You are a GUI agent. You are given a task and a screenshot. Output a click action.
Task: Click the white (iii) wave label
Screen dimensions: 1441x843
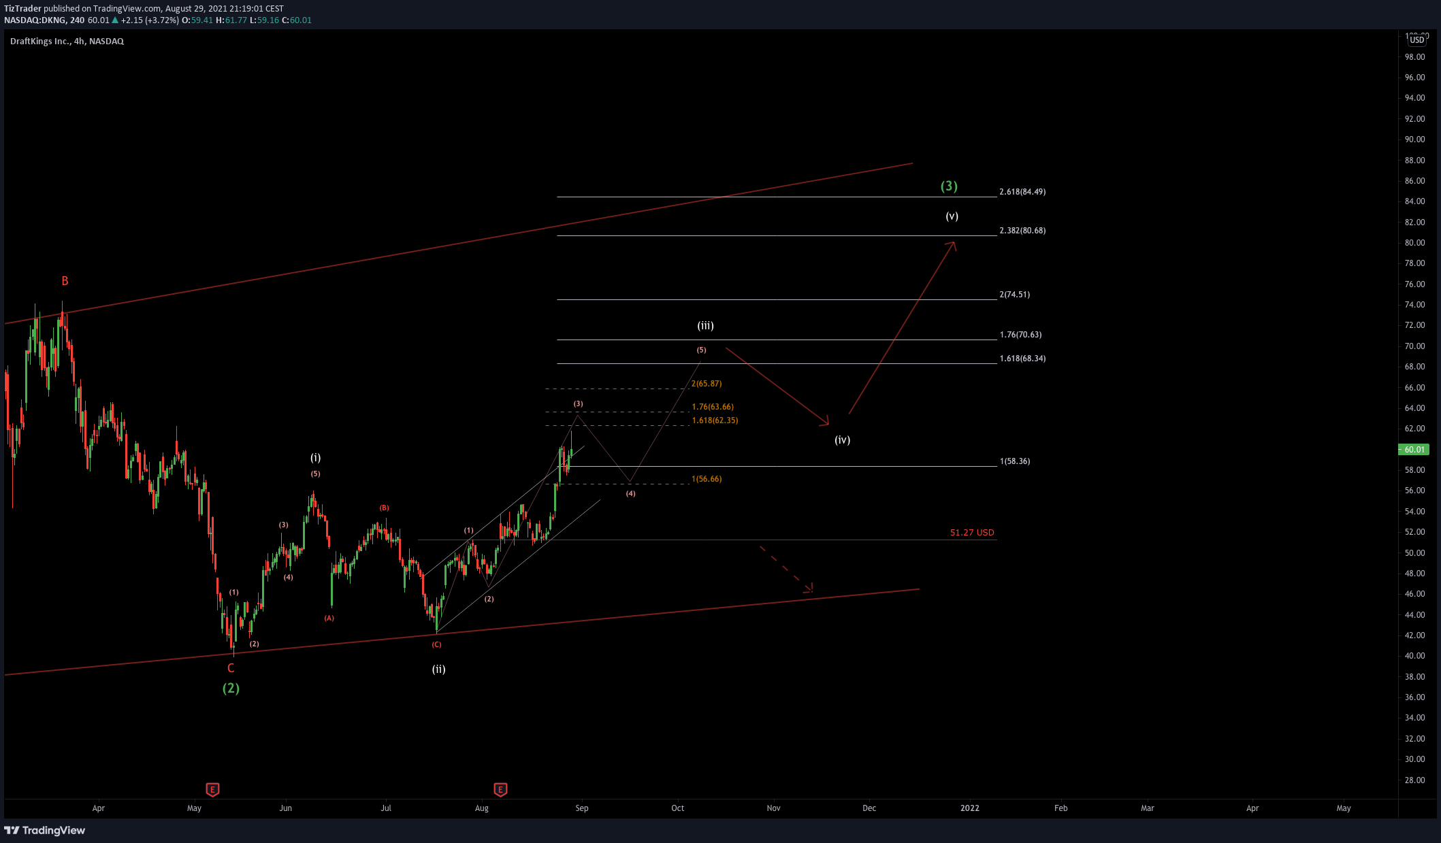705,326
